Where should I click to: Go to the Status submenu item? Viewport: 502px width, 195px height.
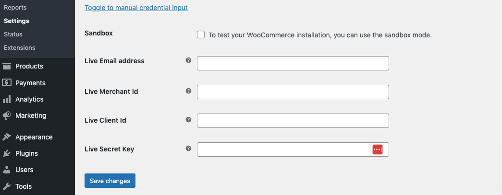click(13, 34)
